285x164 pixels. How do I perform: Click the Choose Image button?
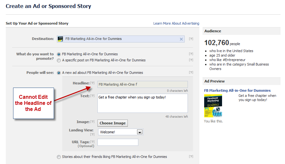[x=112, y=123]
